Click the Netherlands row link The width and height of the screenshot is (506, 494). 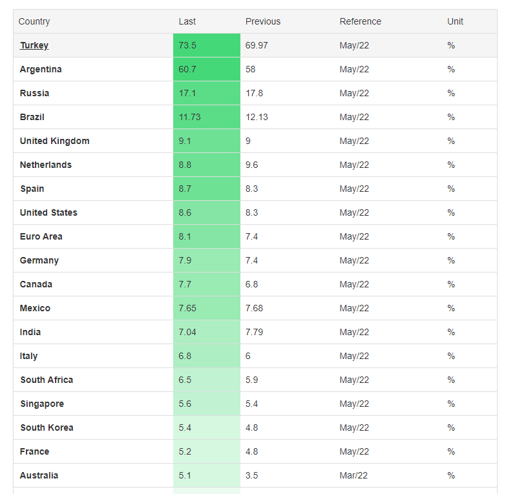coord(46,165)
